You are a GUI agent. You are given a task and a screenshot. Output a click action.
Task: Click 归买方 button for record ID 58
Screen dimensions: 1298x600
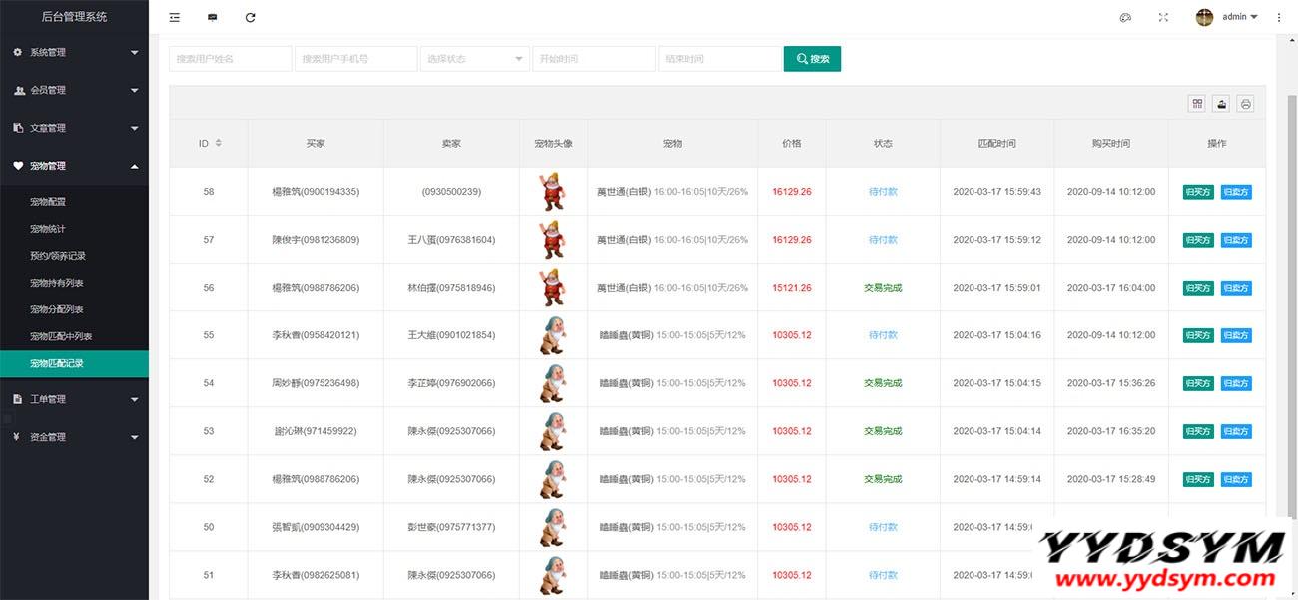click(1198, 192)
